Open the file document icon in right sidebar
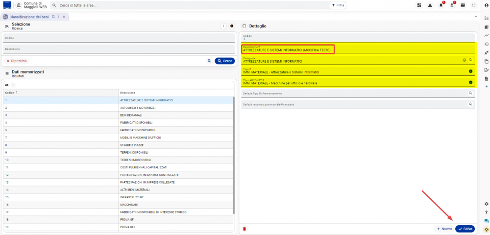Viewport: 490px width, 235px height. tap(486, 78)
